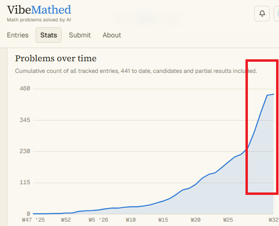Click the W47 '25 start label
This screenshot has width=279, height=226.
(x=34, y=220)
